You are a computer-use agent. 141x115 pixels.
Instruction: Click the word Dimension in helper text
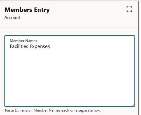pos(24,110)
